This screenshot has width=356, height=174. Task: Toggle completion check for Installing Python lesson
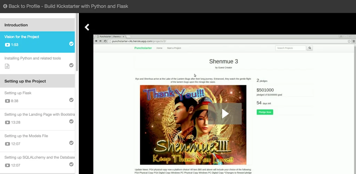[x=71, y=65]
